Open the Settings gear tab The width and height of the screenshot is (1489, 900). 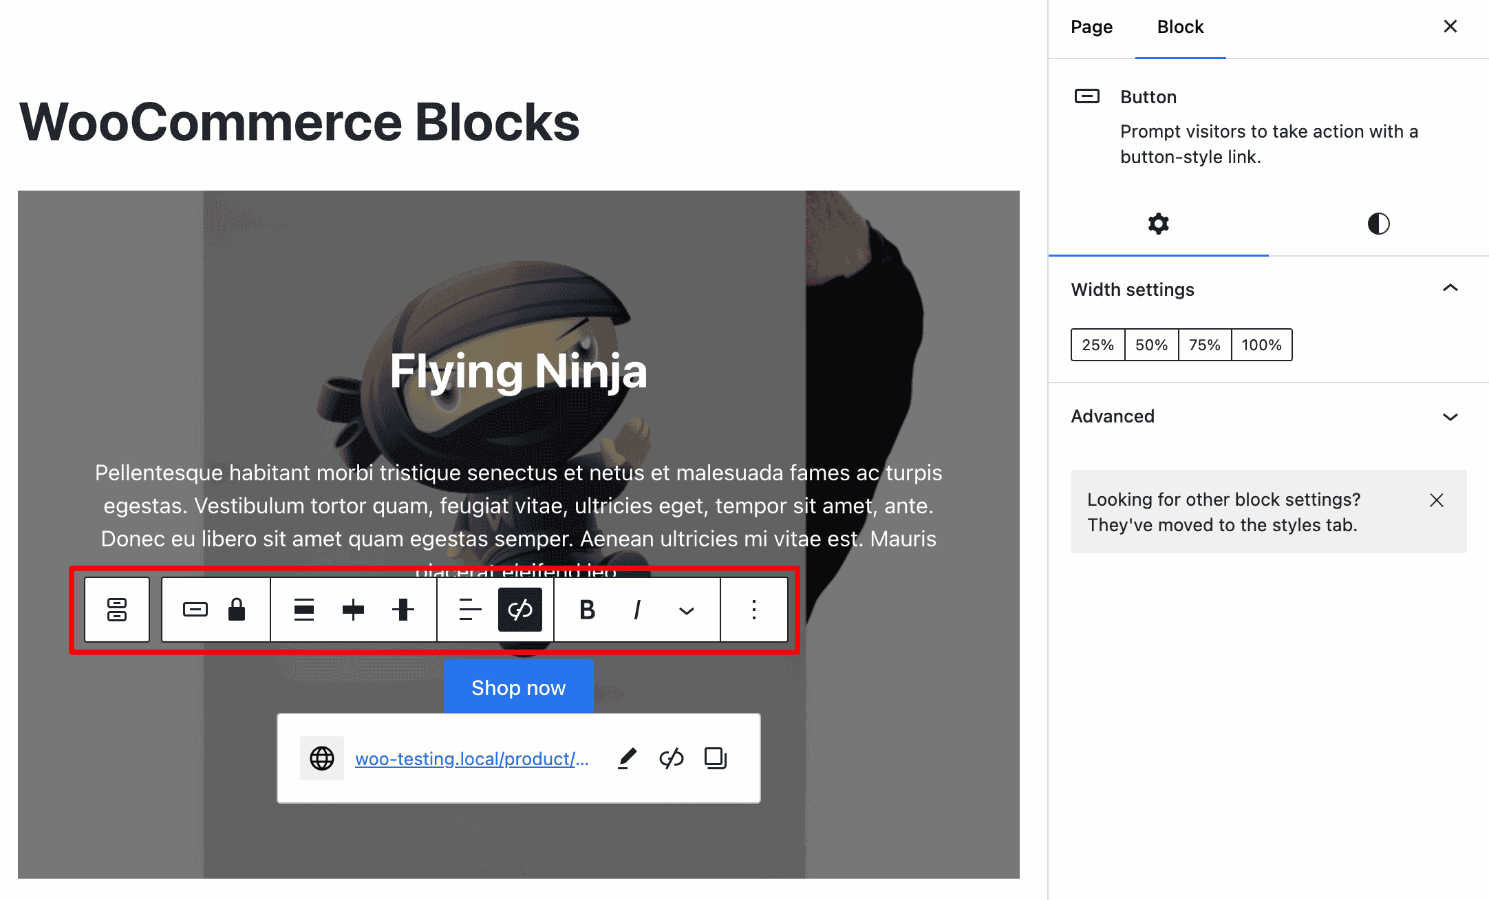[1159, 224]
